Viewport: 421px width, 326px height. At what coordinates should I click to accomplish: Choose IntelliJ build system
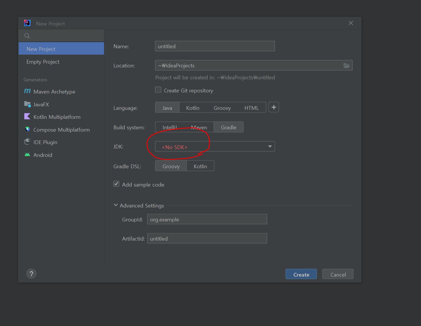click(170, 127)
